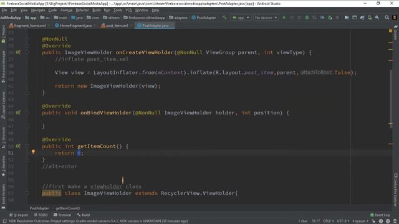Close the PostAdapter.java editor tab
399x224 pixels.
coord(172,26)
